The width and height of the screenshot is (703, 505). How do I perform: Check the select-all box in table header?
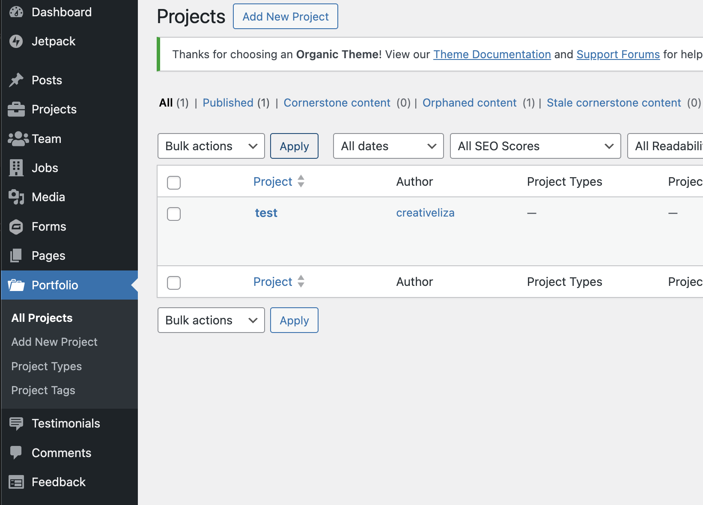pos(174,183)
